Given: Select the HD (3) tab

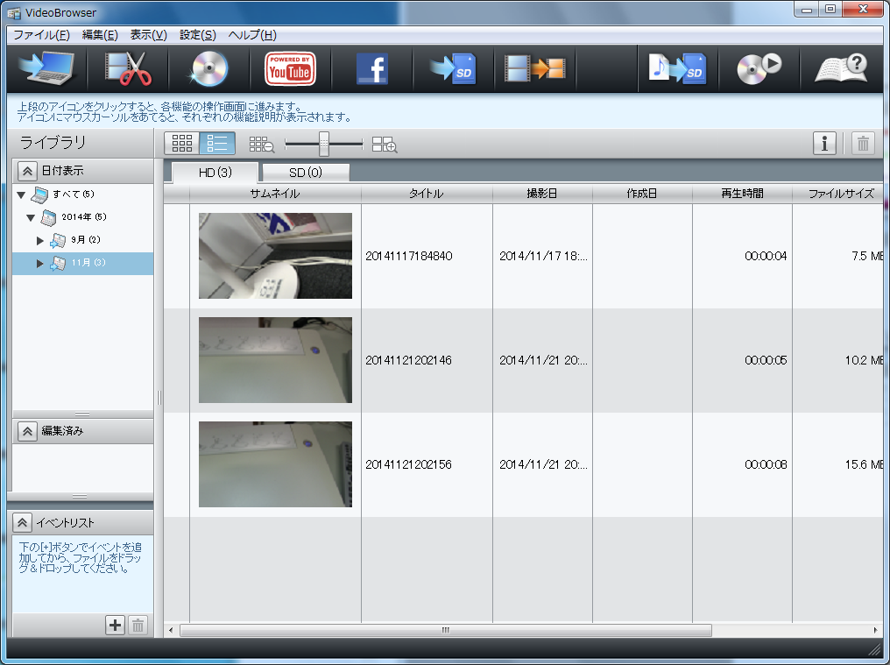Looking at the screenshot, I should click(x=215, y=172).
